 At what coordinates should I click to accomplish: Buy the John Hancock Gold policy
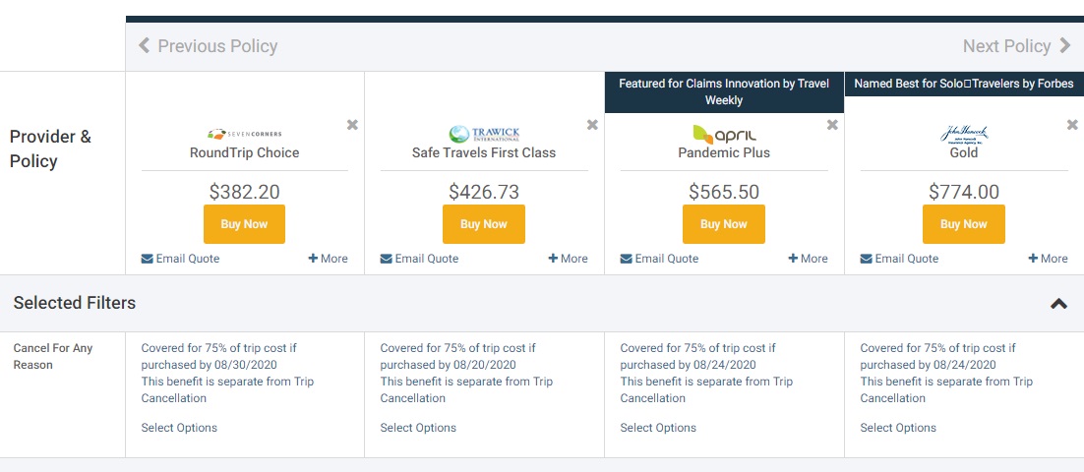(964, 224)
